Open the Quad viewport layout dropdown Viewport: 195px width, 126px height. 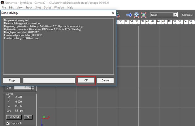[175, 15]
